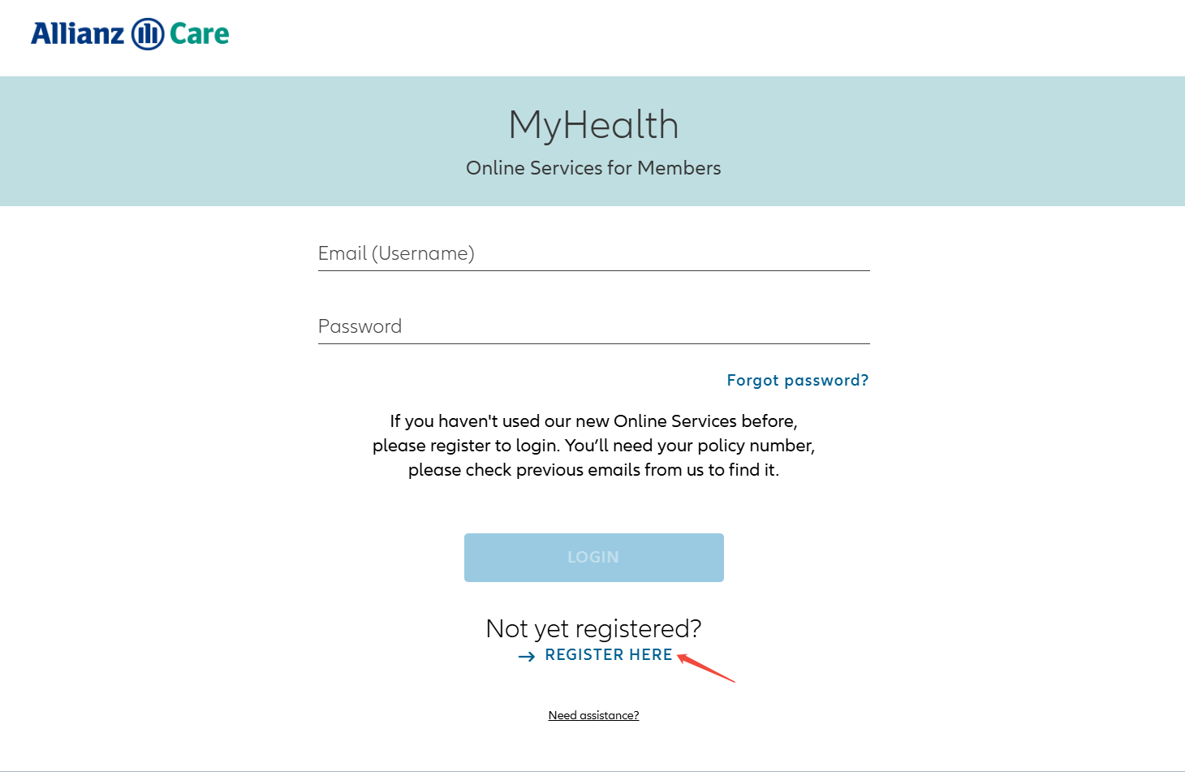The height and width of the screenshot is (772, 1185).
Task: Click the red annotation arrow pointer
Action: click(x=706, y=669)
